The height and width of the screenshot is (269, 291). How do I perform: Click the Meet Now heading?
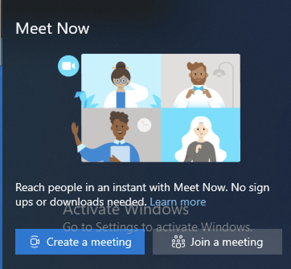52,29
